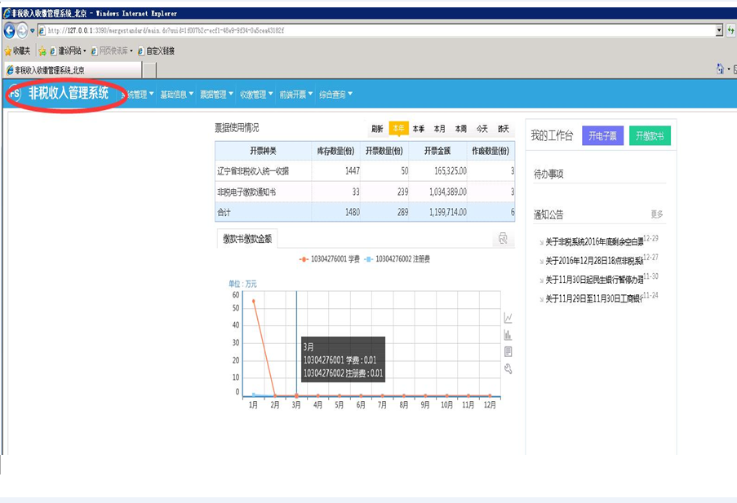Expand the 票据管理 menu
Viewport: 737px width, 503px height.
pyautogui.click(x=216, y=95)
